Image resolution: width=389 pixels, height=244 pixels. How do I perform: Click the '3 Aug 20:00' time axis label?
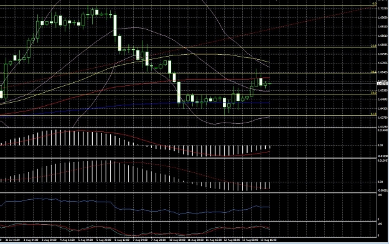[49, 240]
